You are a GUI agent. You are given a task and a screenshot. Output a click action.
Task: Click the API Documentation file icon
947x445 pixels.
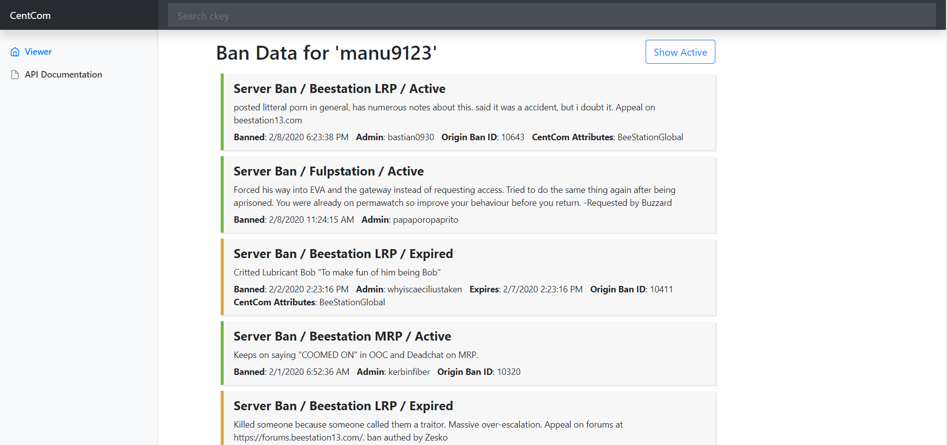[15, 75]
